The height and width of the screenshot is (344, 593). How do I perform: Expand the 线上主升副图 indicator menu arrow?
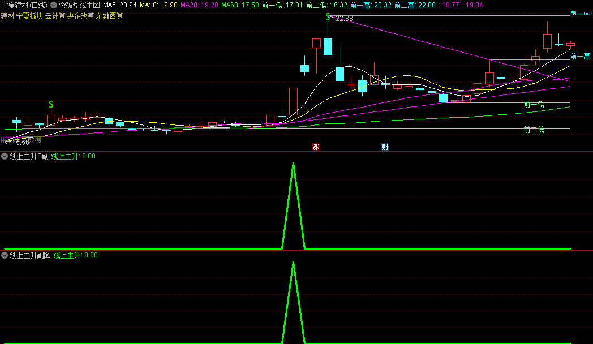5,255
